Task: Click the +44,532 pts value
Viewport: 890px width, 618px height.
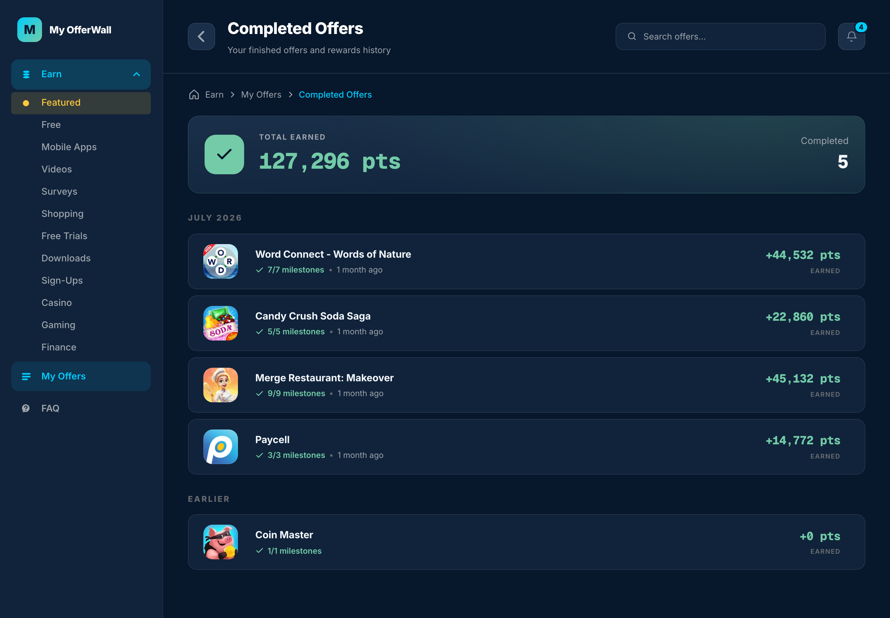Action: (x=803, y=255)
